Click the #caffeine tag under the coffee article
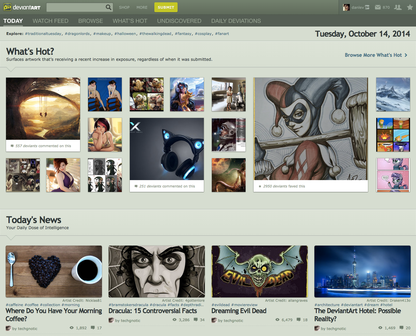Image resolution: width=416 pixels, height=336 pixels. [14, 305]
